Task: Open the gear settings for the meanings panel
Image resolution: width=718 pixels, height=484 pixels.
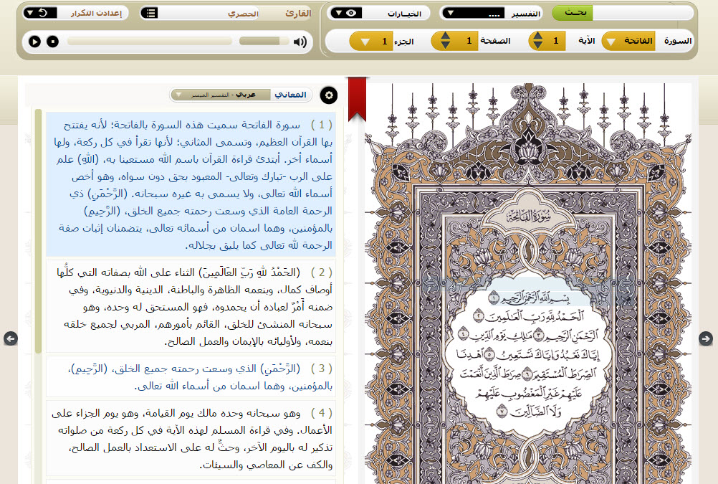Action: [x=328, y=95]
